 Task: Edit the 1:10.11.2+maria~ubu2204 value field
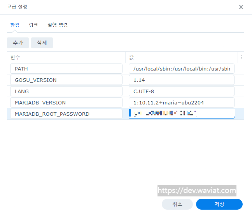pyautogui.click(x=182, y=102)
